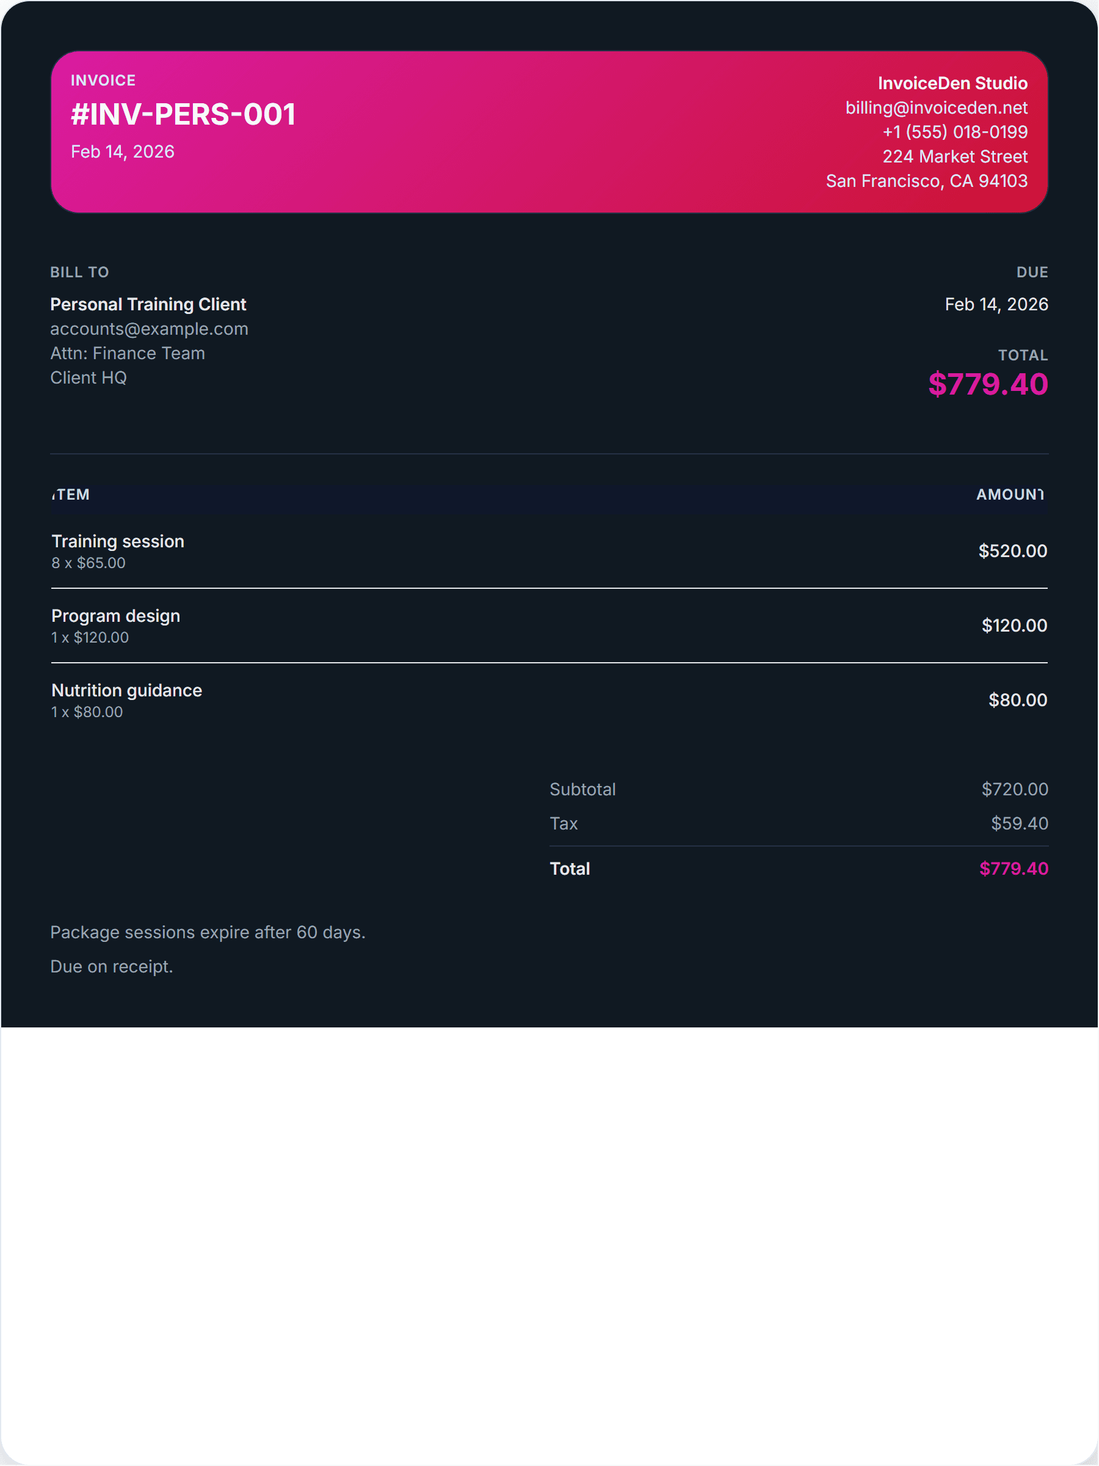Image resolution: width=1099 pixels, height=1466 pixels.
Task: Click the $520.00 training session amount
Action: [1012, 551]
